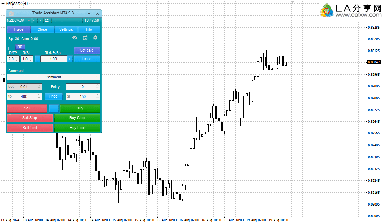Toggle the RR mode button
382x224 pixels.
20,47
